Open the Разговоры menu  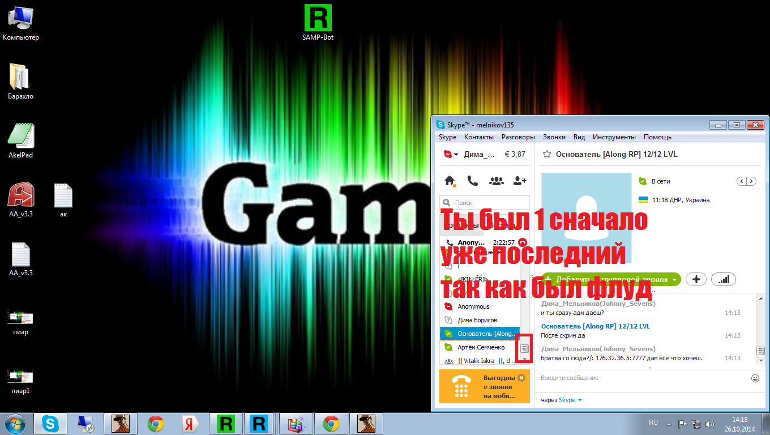click(518, 137)
